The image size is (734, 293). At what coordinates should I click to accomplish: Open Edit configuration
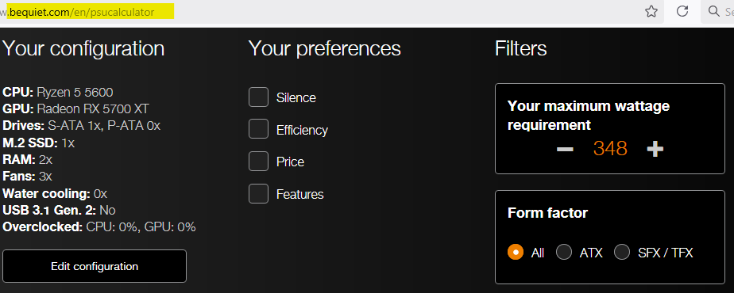[x=95, y=266]
